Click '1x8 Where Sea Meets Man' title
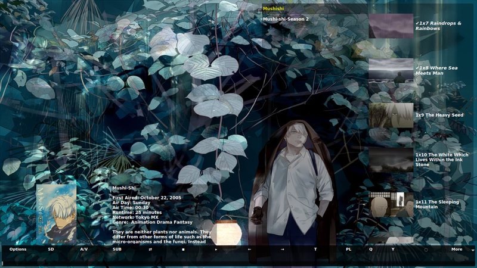The height and width of the screenshot is (268, 477). [x=436, y=70]
